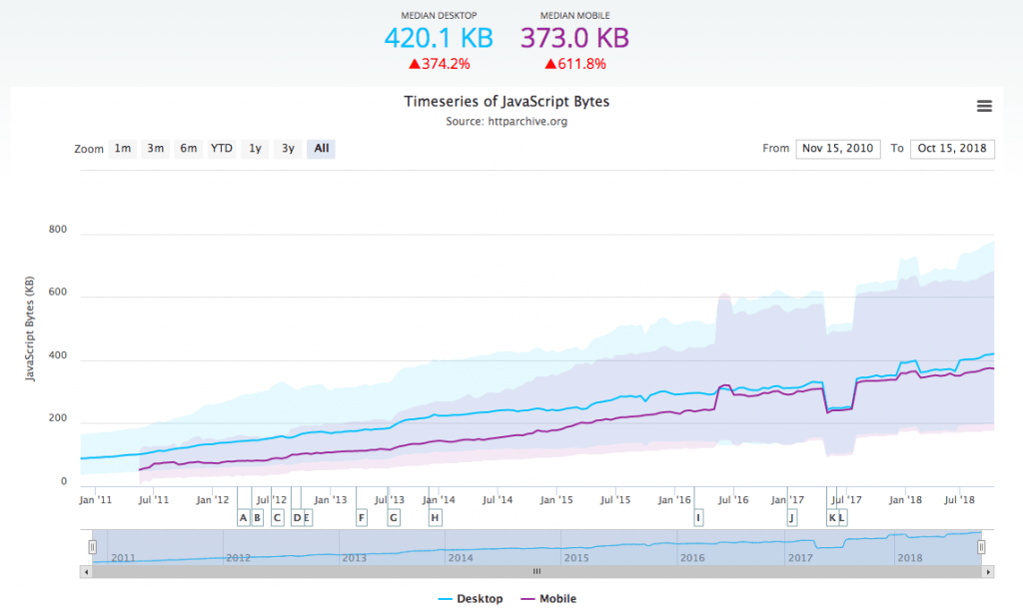Open flag marker H annotation
This screenshot has width=1023, height=616.
(435, 517)
